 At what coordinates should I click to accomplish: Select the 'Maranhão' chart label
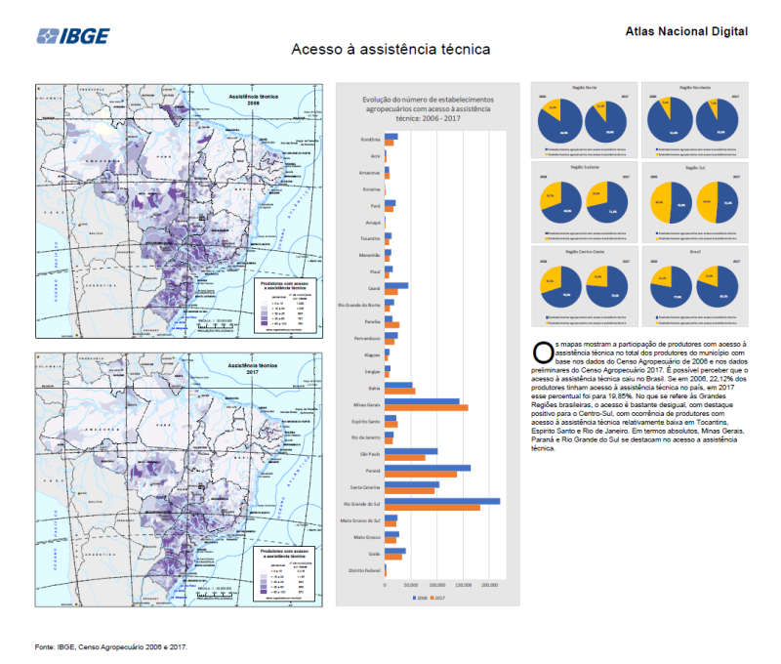369,255
